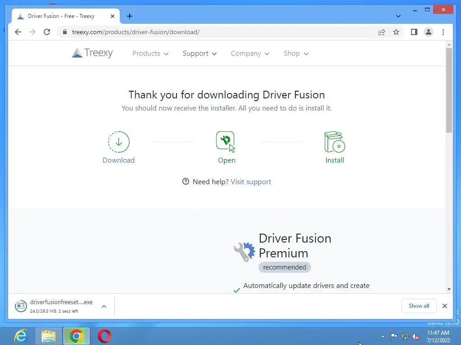The height and width of the screenshot is (345, 461).
Task: Click the Open step wrench icon
Action: point(226,142)
